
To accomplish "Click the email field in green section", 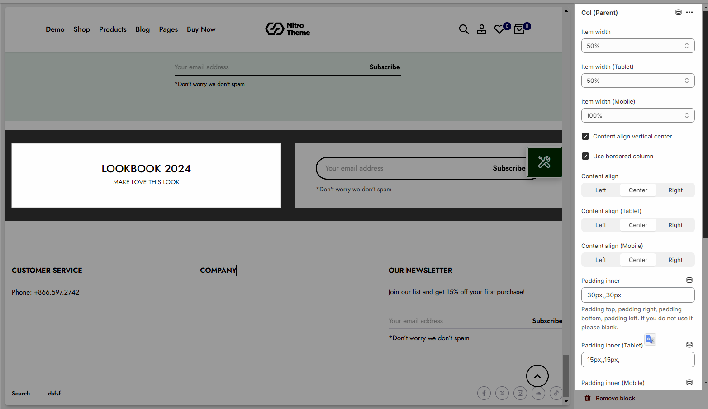I will 269,67.
